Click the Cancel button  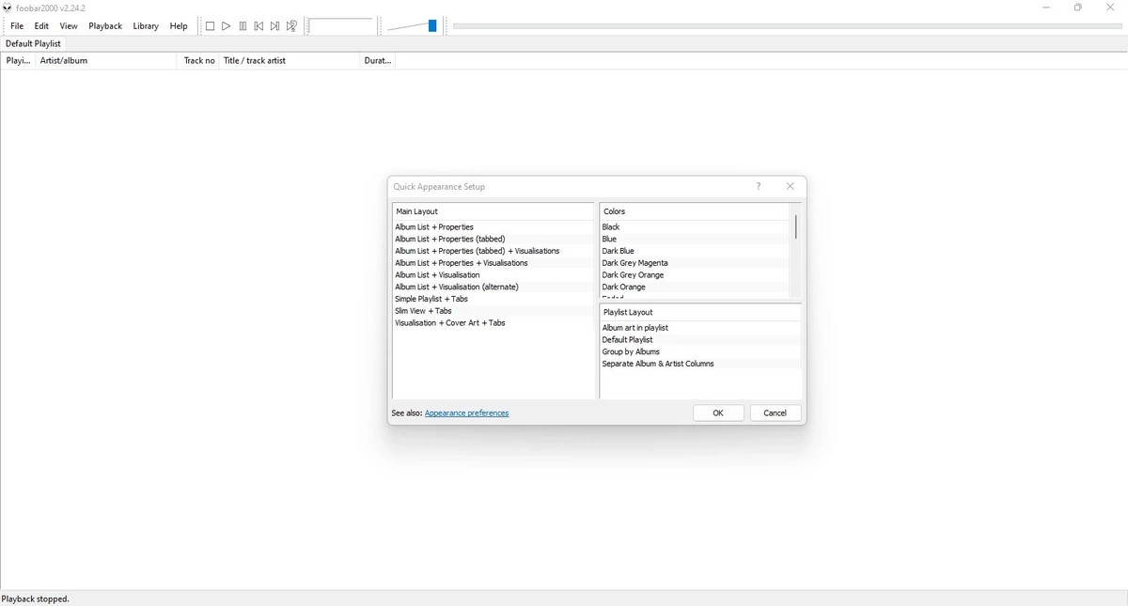775,413
